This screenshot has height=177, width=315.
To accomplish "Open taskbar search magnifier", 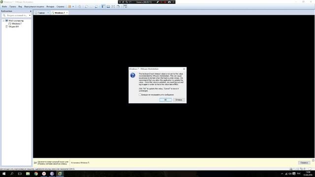I will [12, 174].
